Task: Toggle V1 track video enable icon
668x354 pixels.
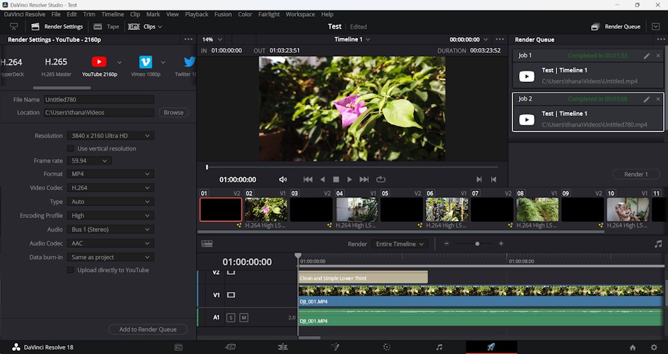Action: pyautogui.click(x=231, y=295)
